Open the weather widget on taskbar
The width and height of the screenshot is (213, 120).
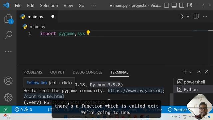pos(7,116)
